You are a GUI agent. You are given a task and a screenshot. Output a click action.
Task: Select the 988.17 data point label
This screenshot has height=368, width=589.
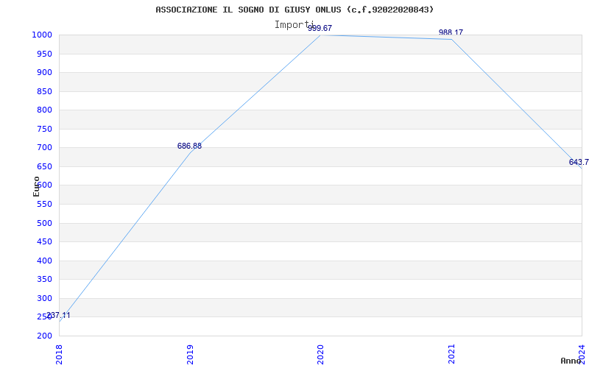click(x=451, y=32)
